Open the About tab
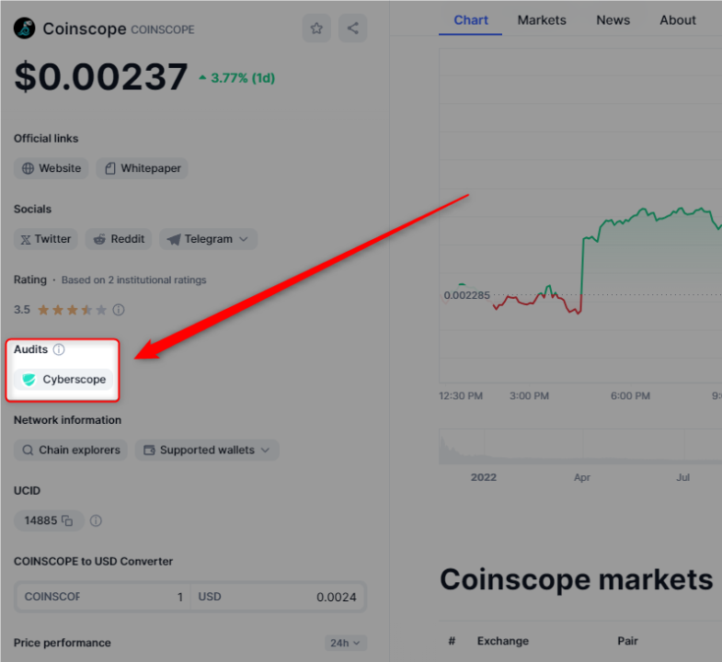The image size is (722, 662). (x=678, y=20)
